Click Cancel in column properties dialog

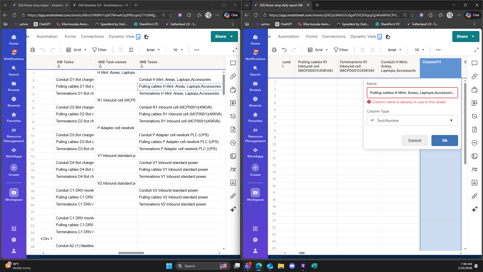415,141
